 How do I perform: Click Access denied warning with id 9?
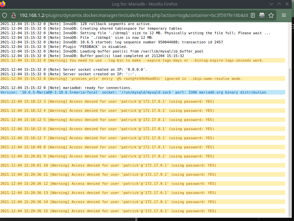coord(142,156)
